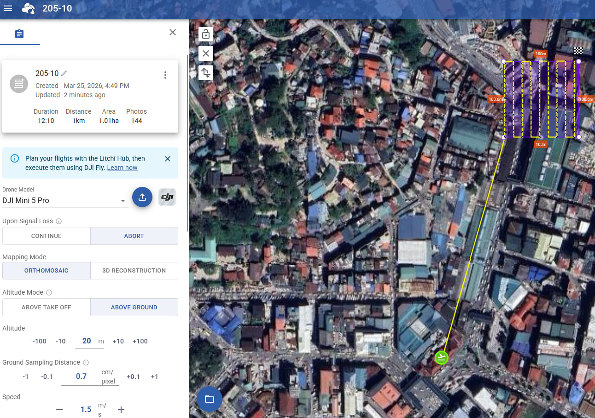Switch altitude mode to Above Take Off
The height and width of the screenshot is (418, 595).
(47, 307)
